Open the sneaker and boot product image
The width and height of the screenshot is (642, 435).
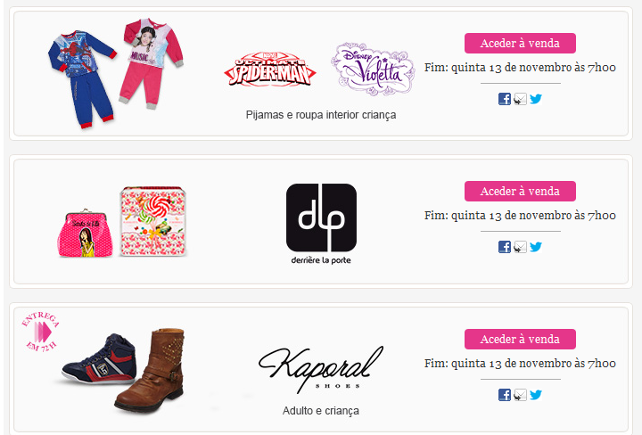(x=123, y=370)
